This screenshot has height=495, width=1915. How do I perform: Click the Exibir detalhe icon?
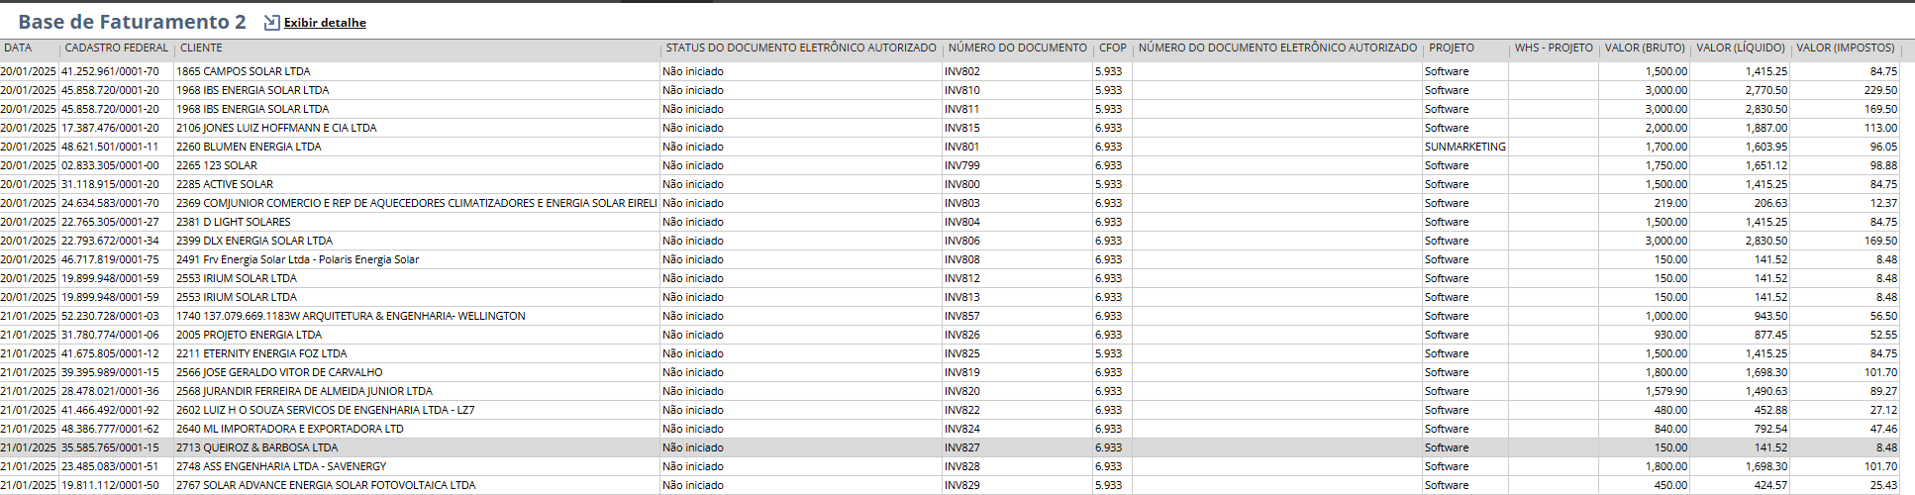(271, 23)
